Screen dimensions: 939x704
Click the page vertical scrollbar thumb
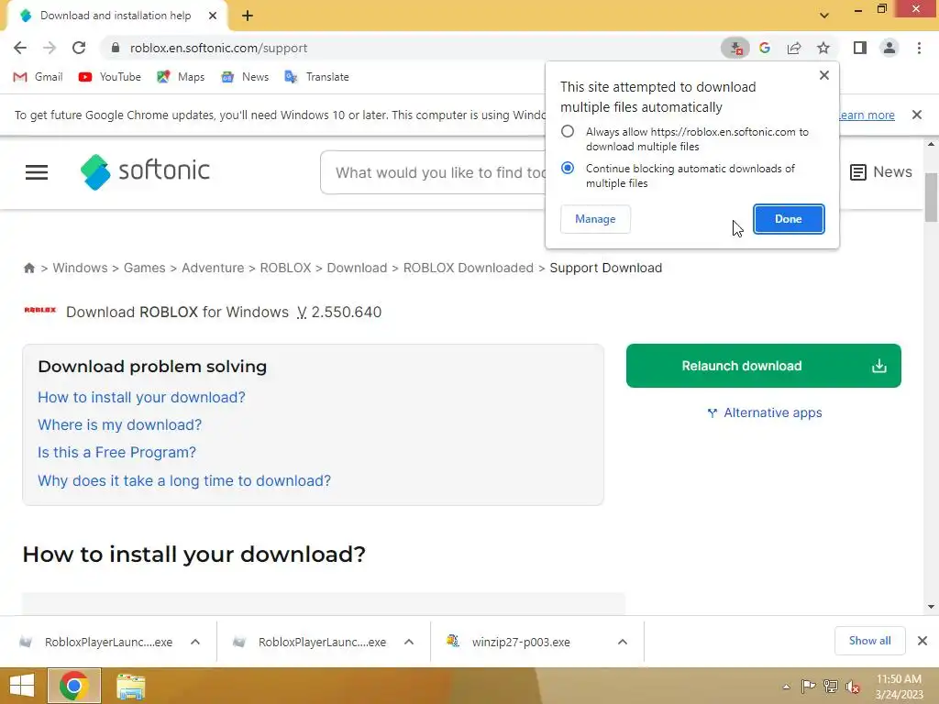click(931, 198)
